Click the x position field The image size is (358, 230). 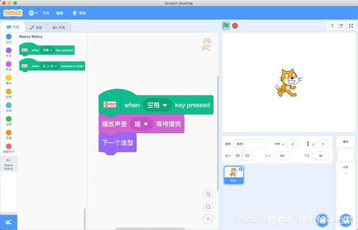292,144
